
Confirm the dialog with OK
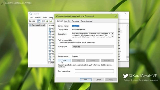[x=85, y=80]
